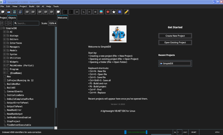
Task: Click the application icon in the title bar
Action: 1,2
